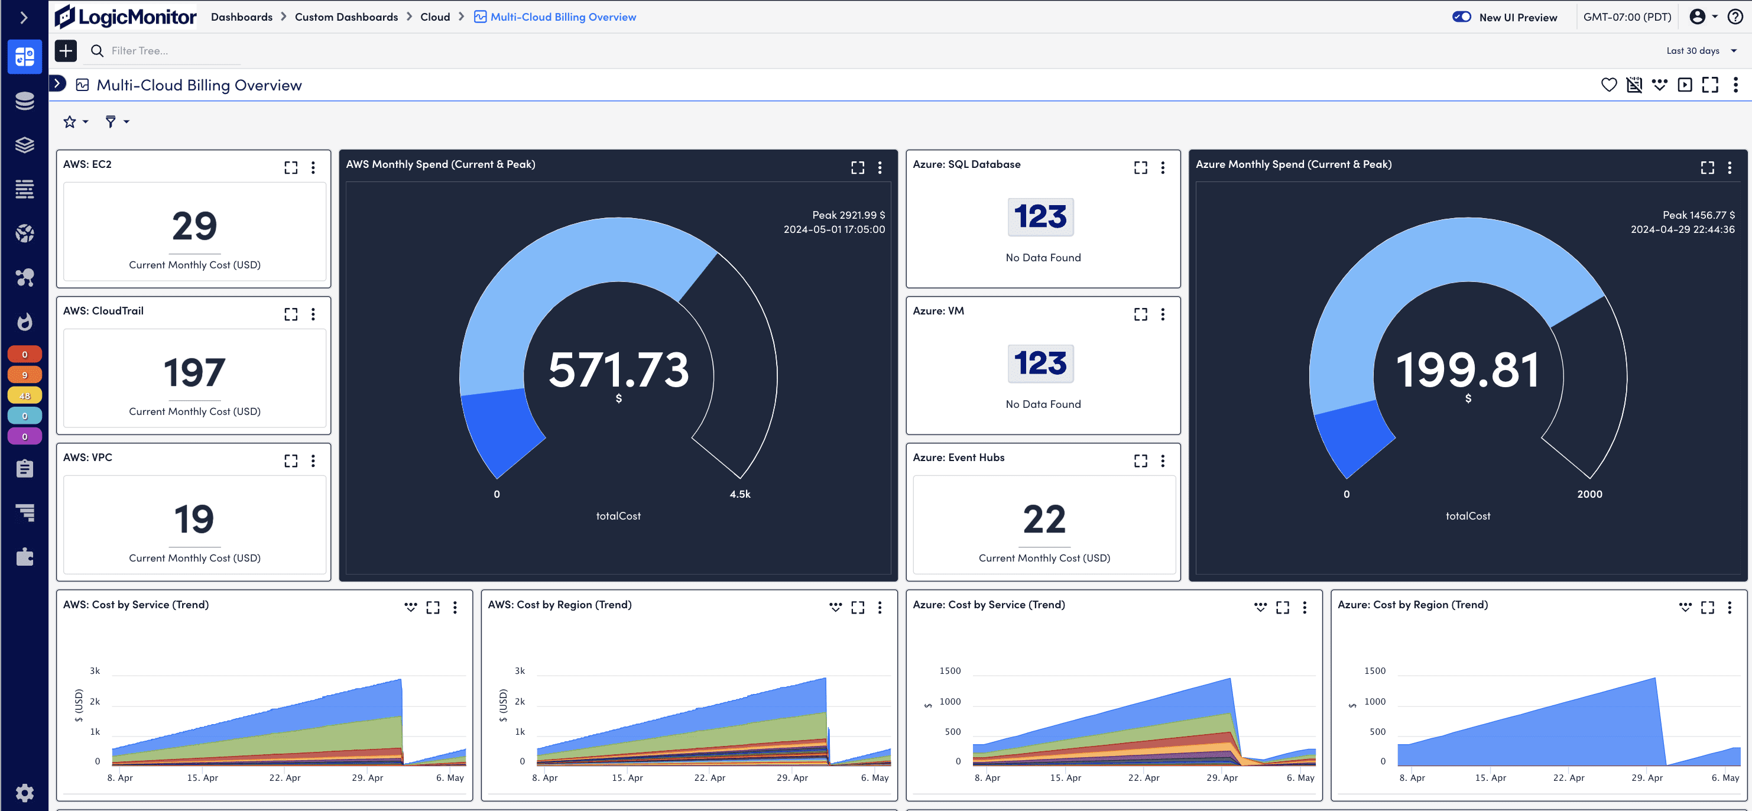Open the Logs lines icon in sidebar
1752x811 pixels.
pos(24,189)
